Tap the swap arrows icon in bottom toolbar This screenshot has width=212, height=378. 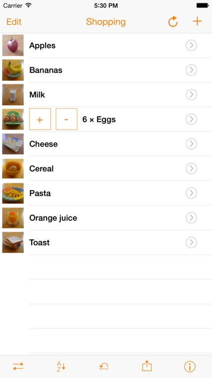(18, 367)
